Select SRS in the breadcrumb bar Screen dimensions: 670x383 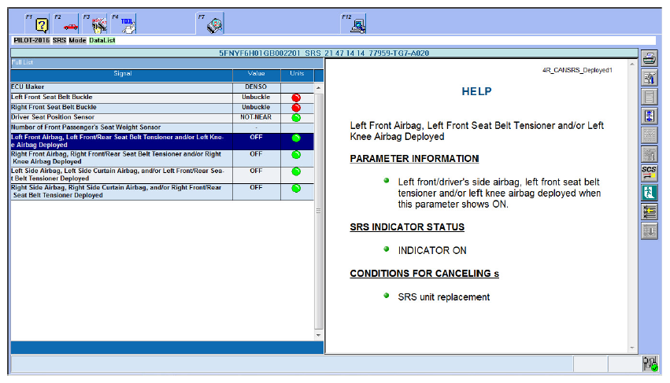pos(59,40)
